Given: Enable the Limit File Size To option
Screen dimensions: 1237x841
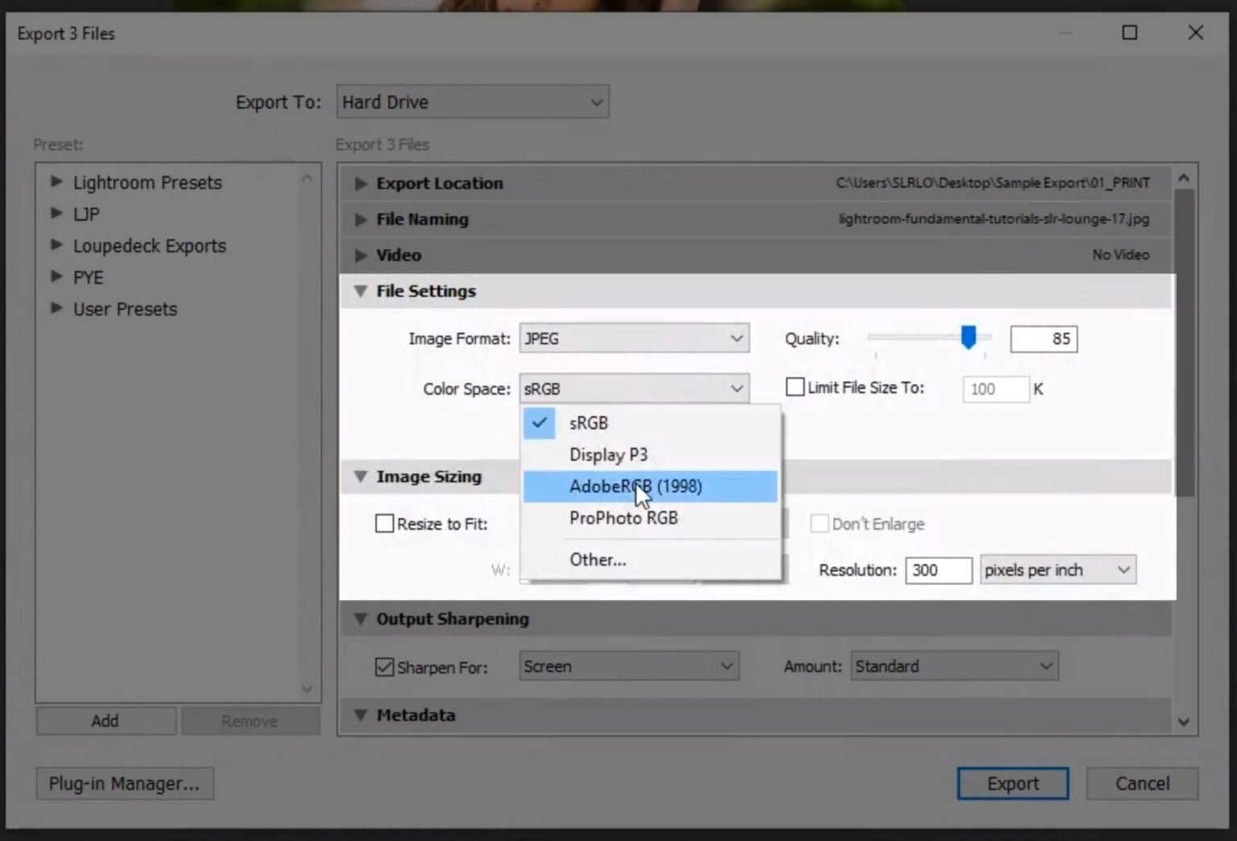Looking at the screenshot, I should point(794,387).
